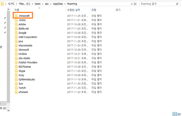Select the Publish Providers folder name

(28, 62)
